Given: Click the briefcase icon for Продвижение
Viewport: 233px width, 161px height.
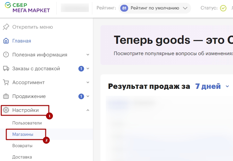Looking at the screenshot, I should tap(6, 96).
